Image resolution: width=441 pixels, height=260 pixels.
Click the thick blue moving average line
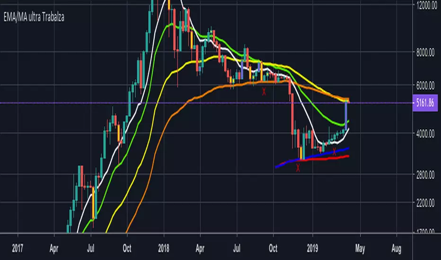(312, 156)
